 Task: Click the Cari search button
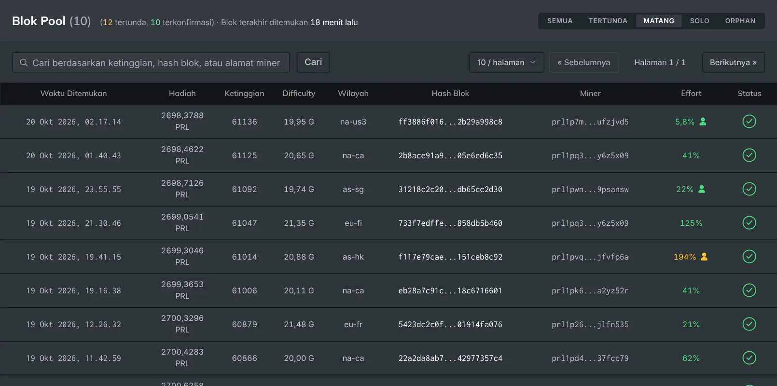point(313,62)
